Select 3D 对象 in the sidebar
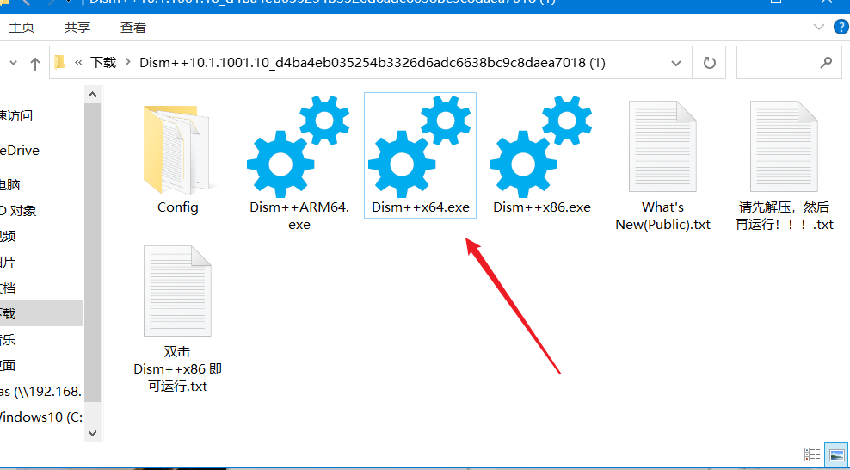The width and height of the screenshot is (850, 470). (x=18, y=211)
